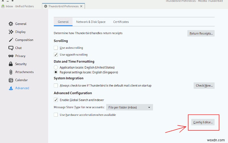Click the Scrolling section heading

coord(61,41)
